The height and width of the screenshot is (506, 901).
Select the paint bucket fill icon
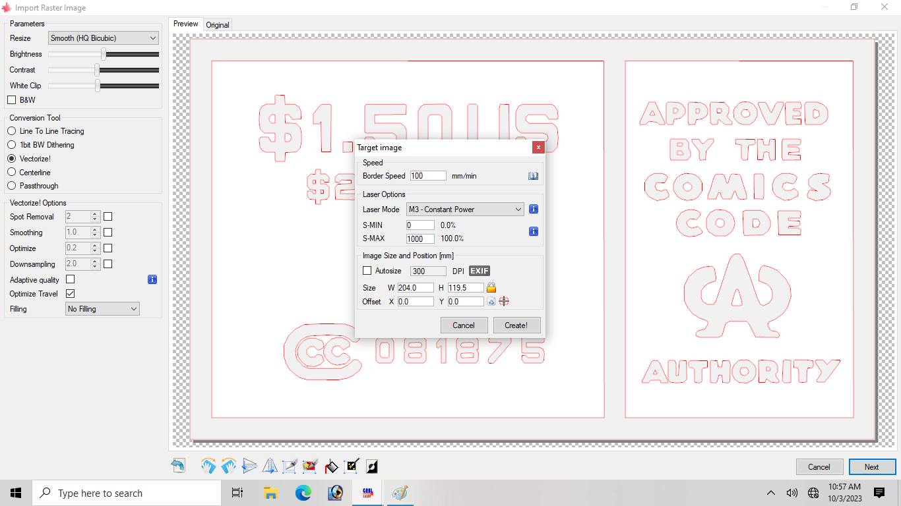coord(332,466)
